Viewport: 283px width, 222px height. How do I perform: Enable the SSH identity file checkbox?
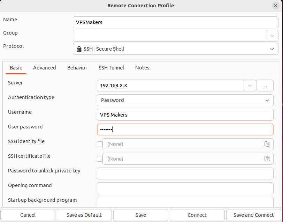(x=100, y=144)
